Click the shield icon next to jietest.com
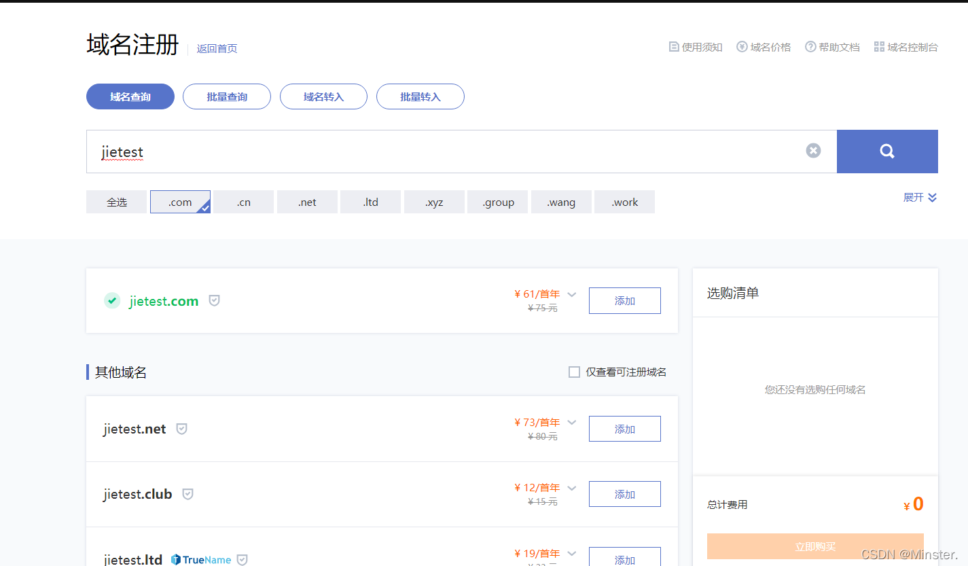This screenshot has width=968, height=566. click(x=214, y=300)
